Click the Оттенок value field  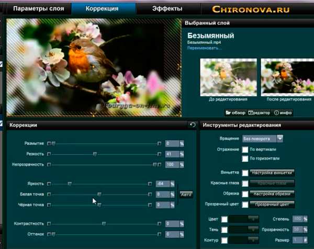pos(172,234)
